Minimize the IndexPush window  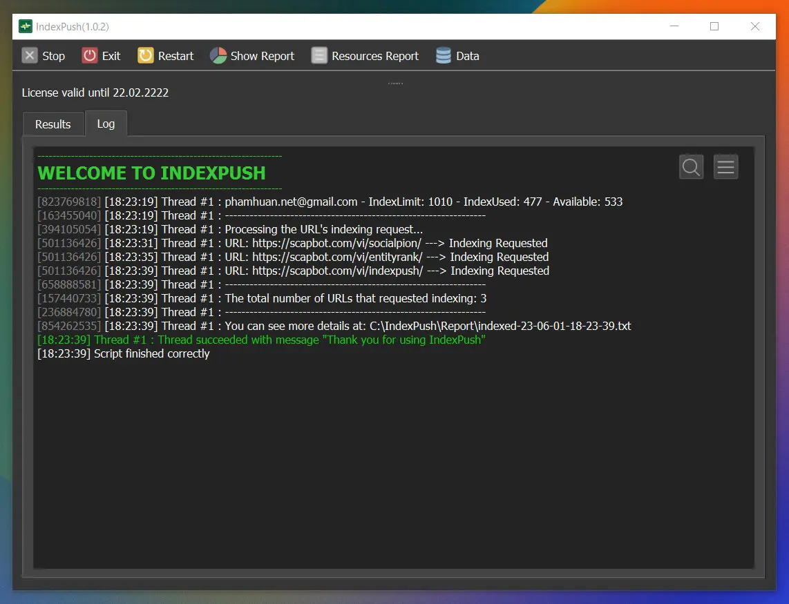(x=674, y=26)
